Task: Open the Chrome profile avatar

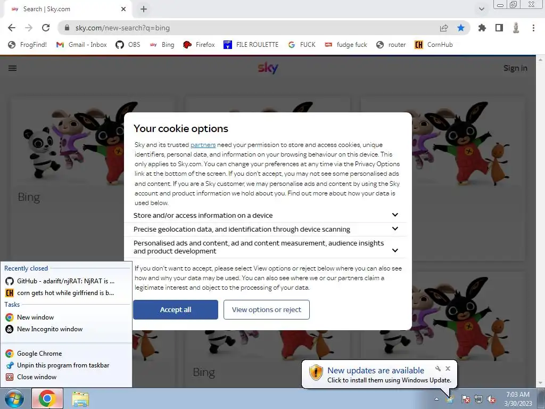Action: (516, 28)
